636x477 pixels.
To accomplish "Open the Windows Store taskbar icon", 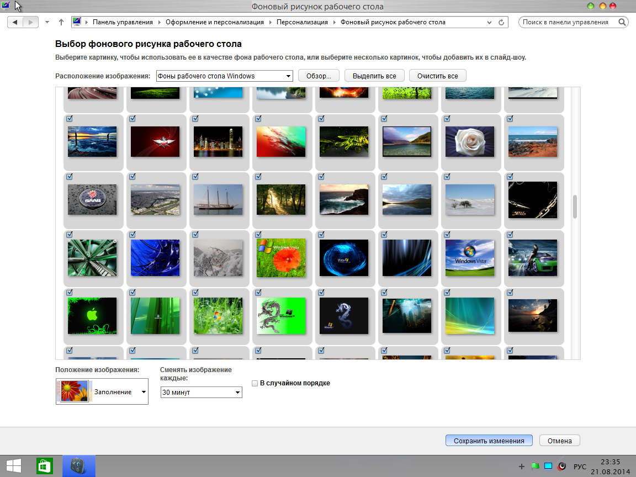I will 45,466.
